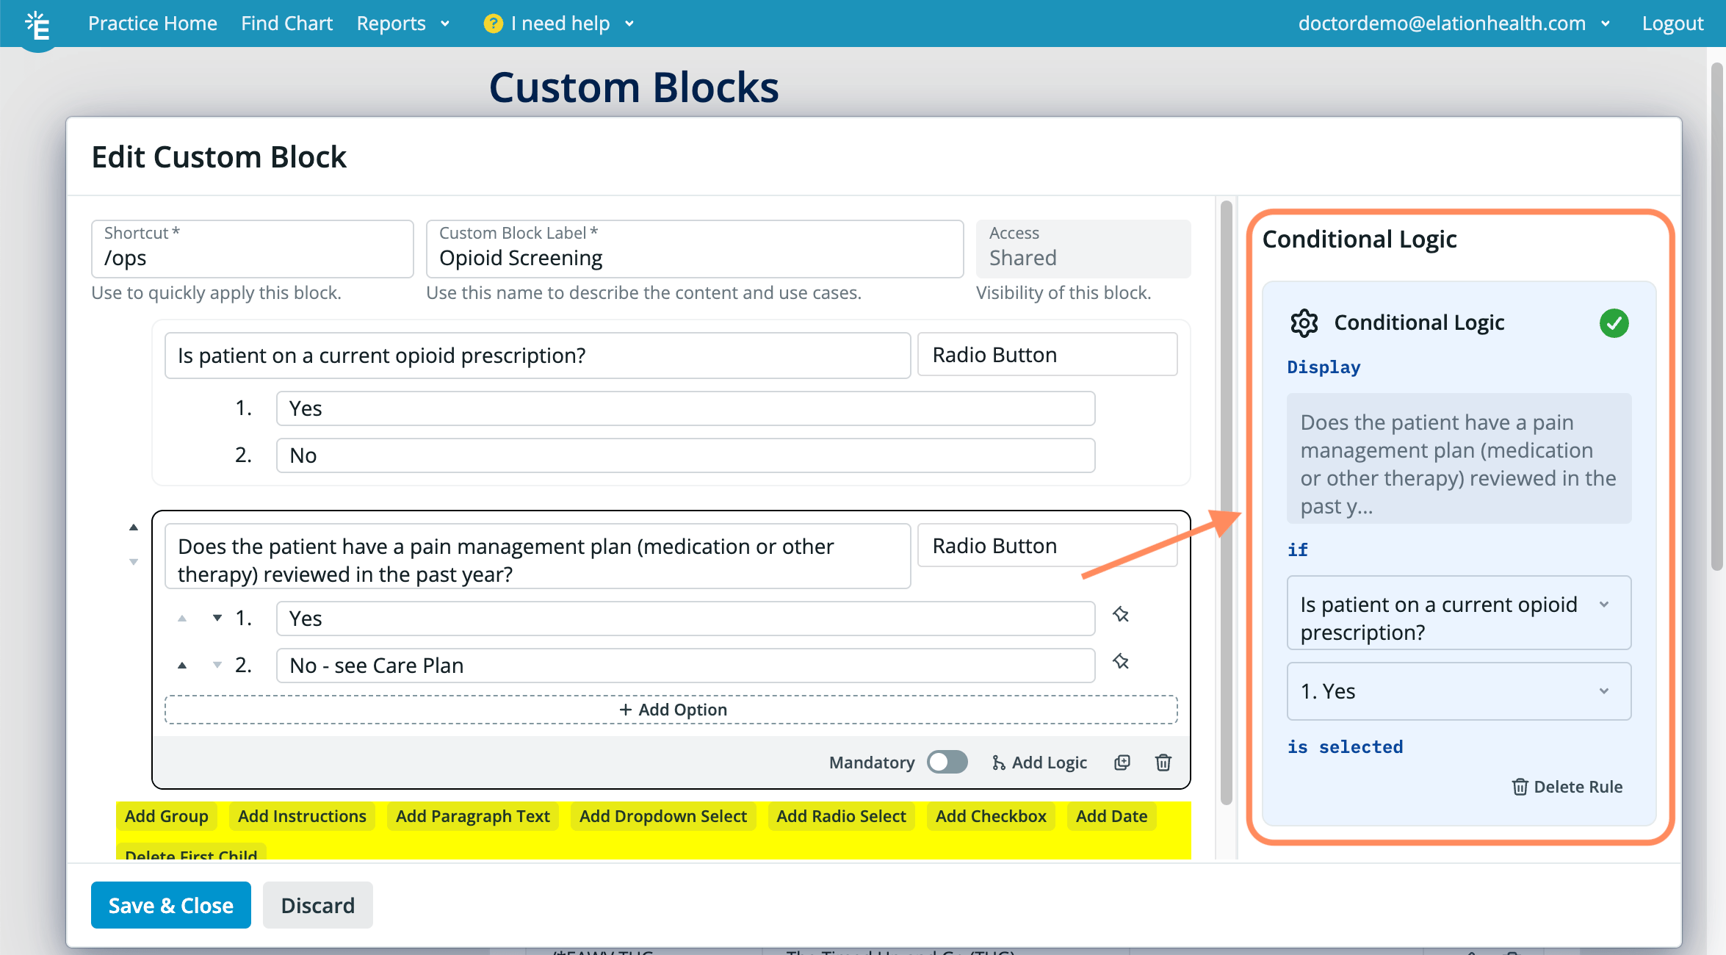Move option 1 Yes down
Screen dimensions: 1726x955
click(217, 618)
